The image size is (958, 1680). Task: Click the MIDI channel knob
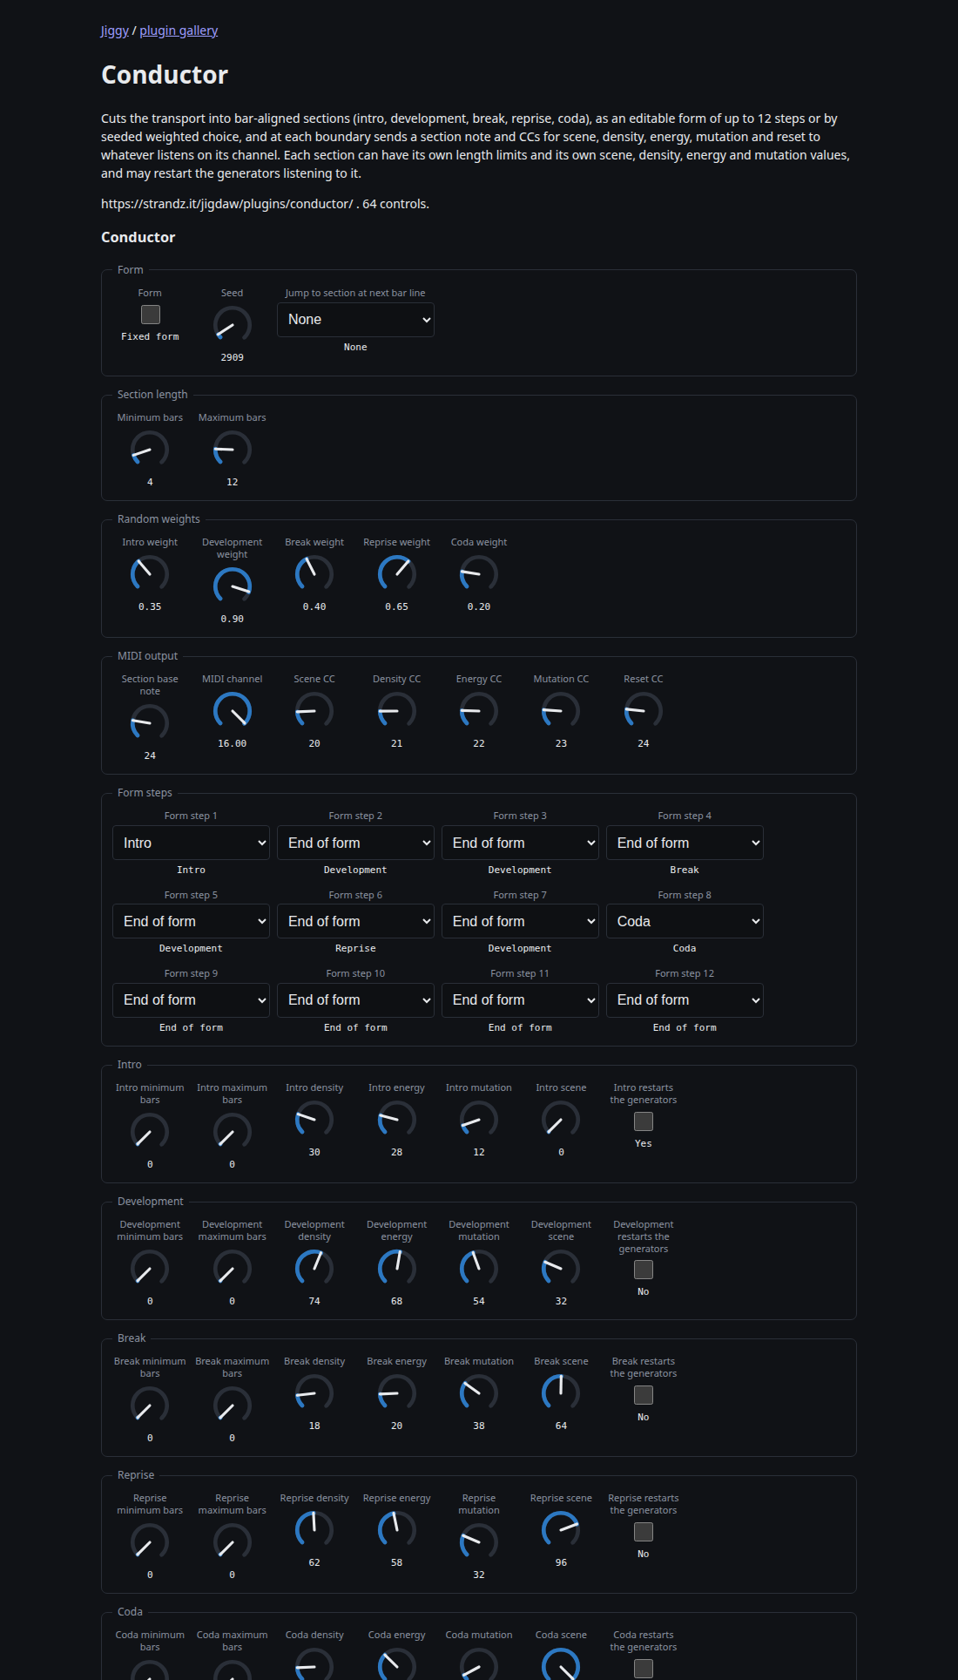[x=233, y=711]
